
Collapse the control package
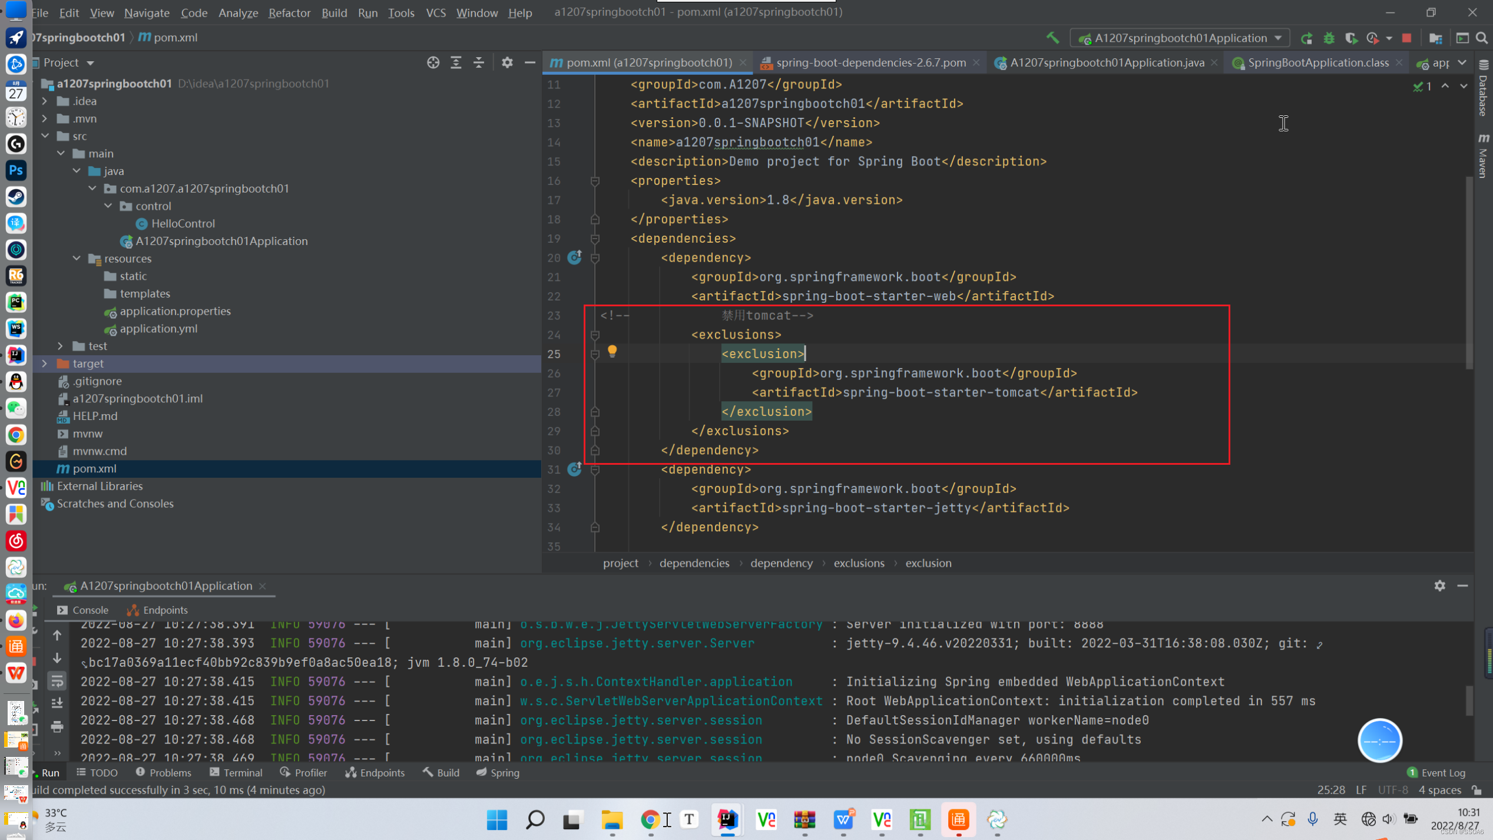click(x=108, y=206)
